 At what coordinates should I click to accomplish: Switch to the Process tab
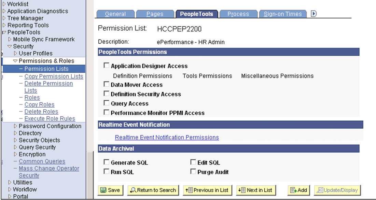(238, 14)
